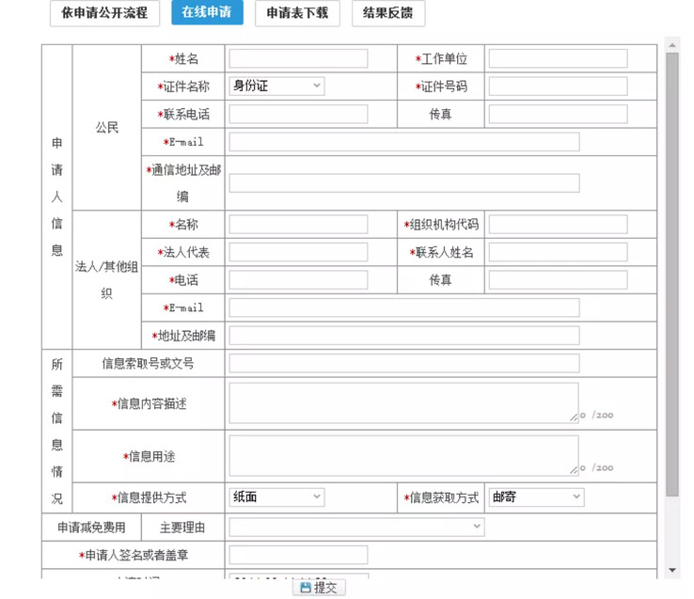Click the 证件号码 input field
694x599 pixels.
click(558, 87)
